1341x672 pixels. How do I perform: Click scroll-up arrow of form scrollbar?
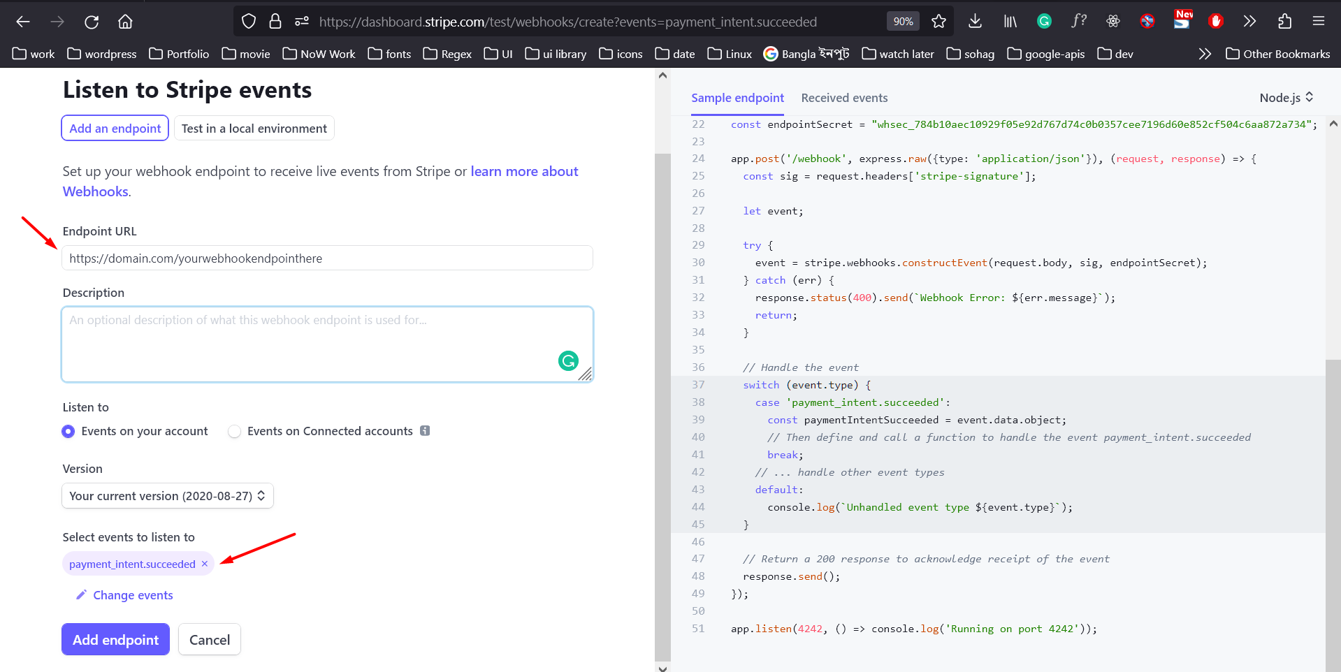pos(662,75)
